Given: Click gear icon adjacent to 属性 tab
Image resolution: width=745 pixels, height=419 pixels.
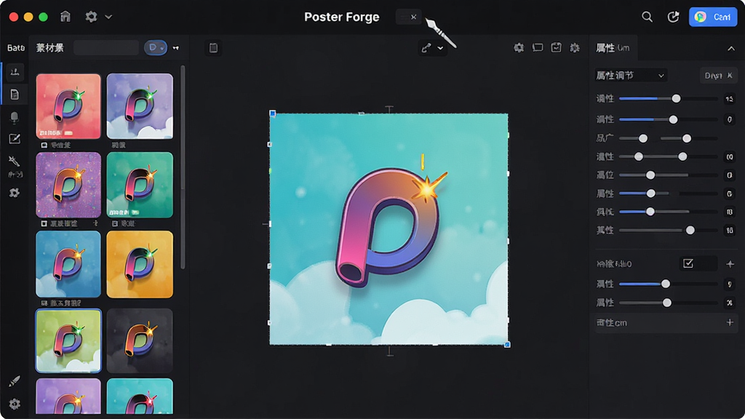Looking at the screenshot, I should [575, 47].
